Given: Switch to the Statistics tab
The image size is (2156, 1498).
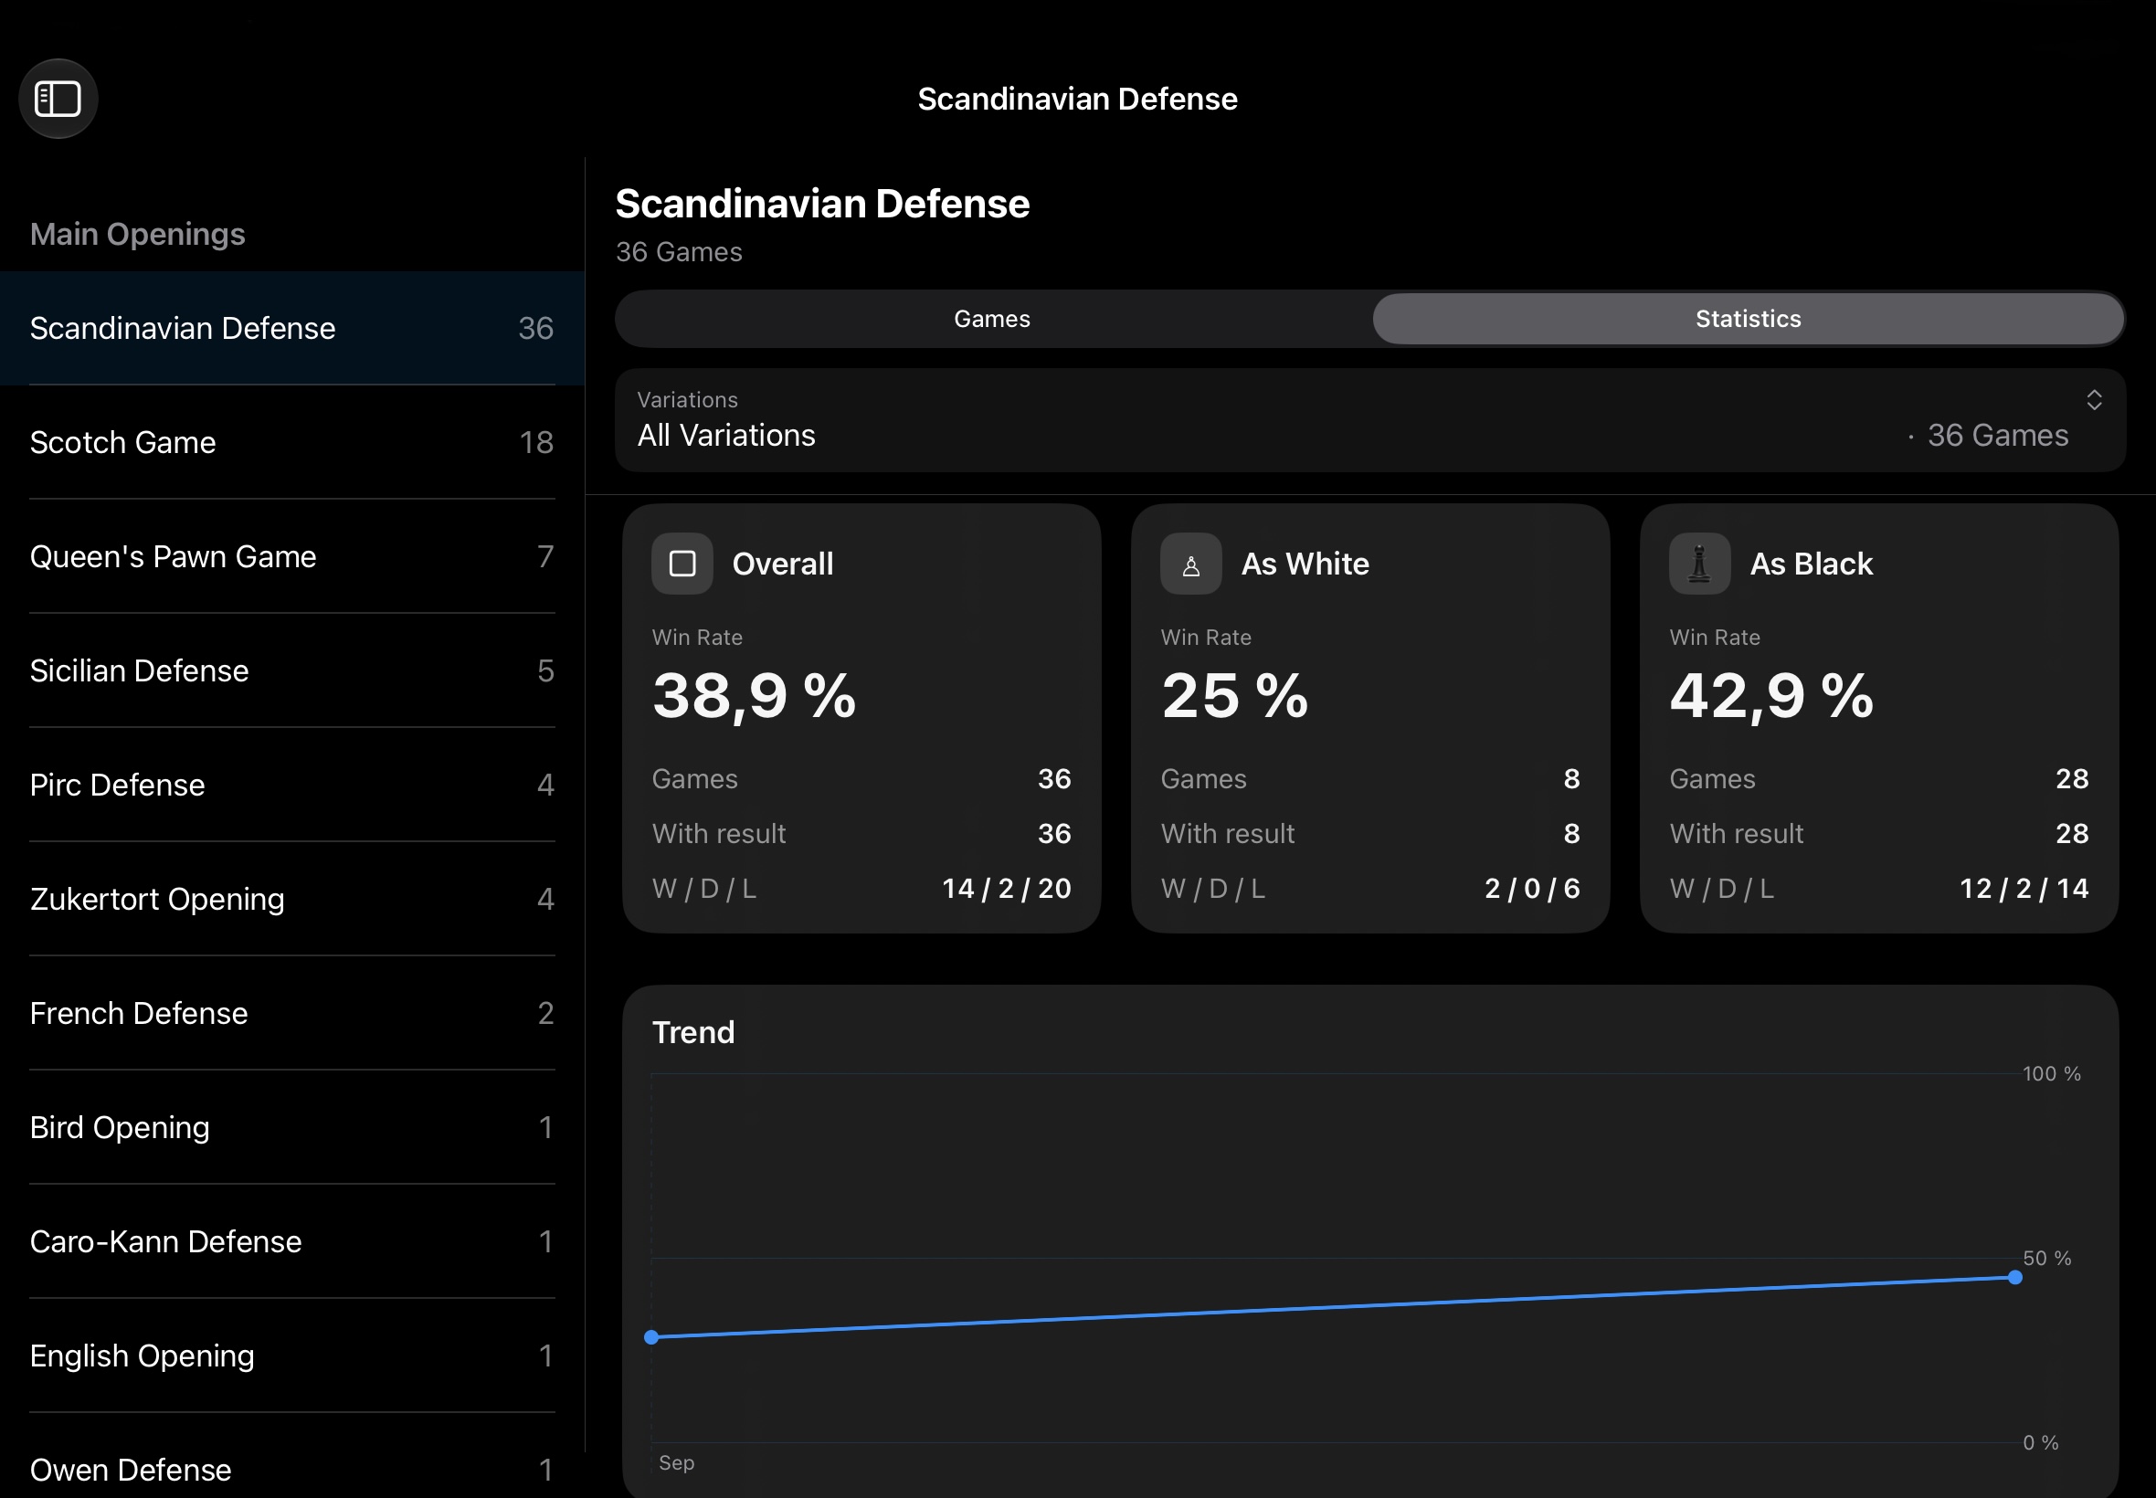Looking at the screenshot, I should pos(1749,319).
